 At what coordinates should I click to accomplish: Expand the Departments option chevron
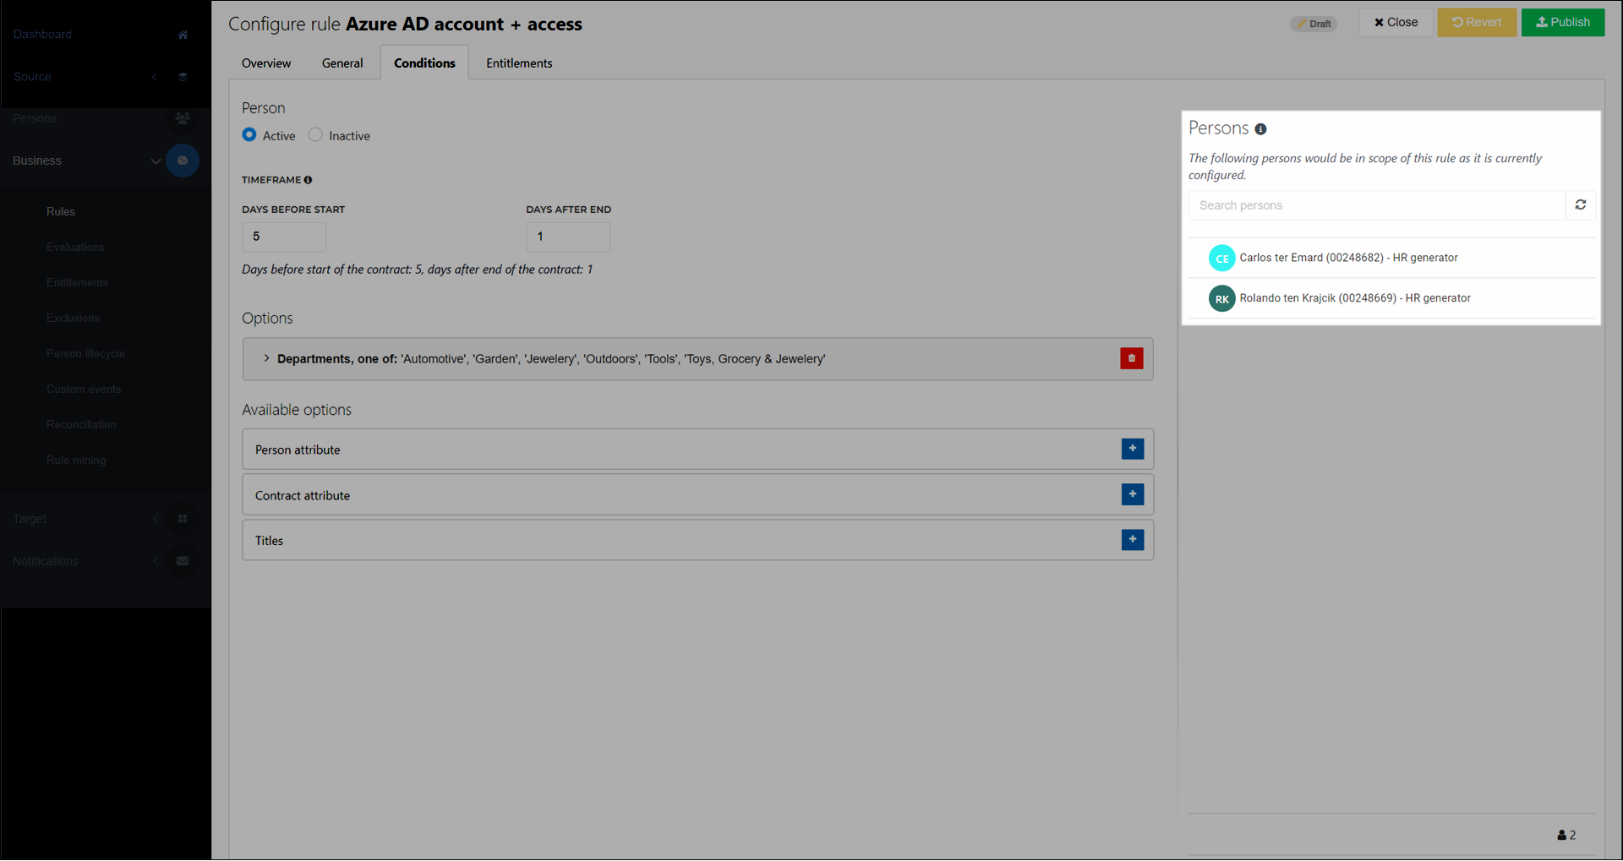point(266,358)
